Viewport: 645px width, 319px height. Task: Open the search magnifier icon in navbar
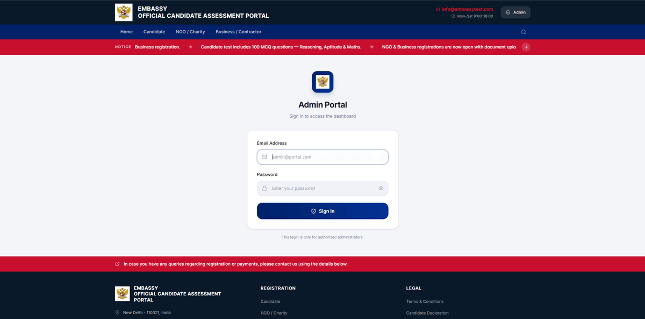click(524, 32)
